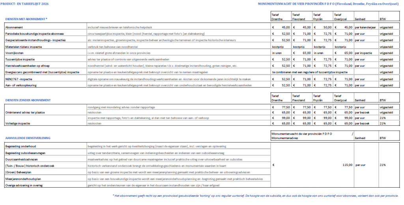Select the 'DIENSTEN MET ABONNEMENT' section heading
Image resolution: width=404 pixels, height=205 pixels.
(26, 19)
